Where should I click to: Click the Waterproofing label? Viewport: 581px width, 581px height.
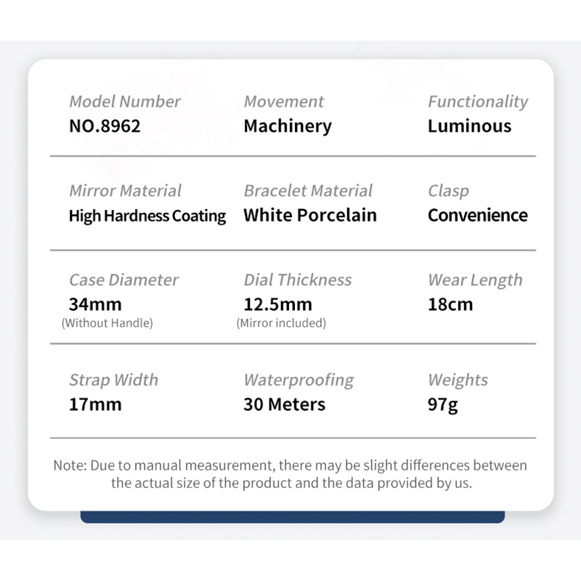click(298, 381)
